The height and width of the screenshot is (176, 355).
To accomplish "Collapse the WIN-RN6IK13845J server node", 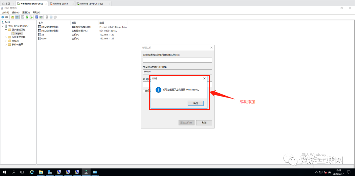I will [3, 26].
